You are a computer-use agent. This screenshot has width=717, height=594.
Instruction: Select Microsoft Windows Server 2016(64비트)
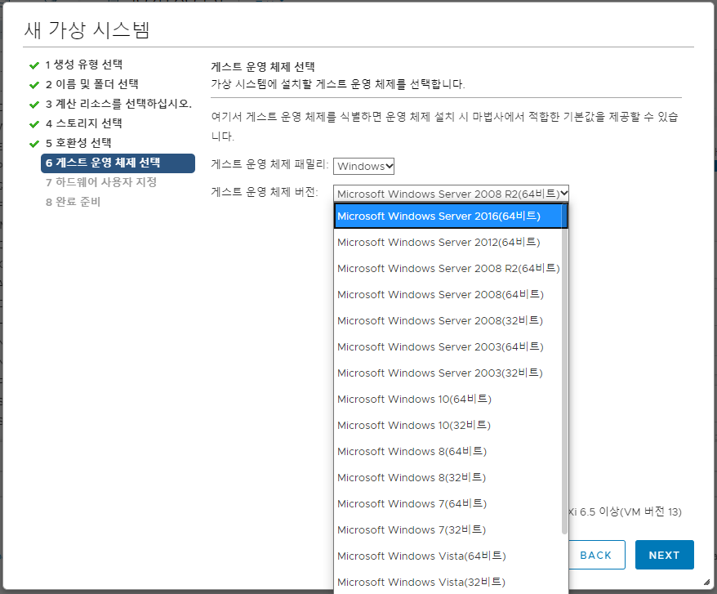(x=451, y=216)
